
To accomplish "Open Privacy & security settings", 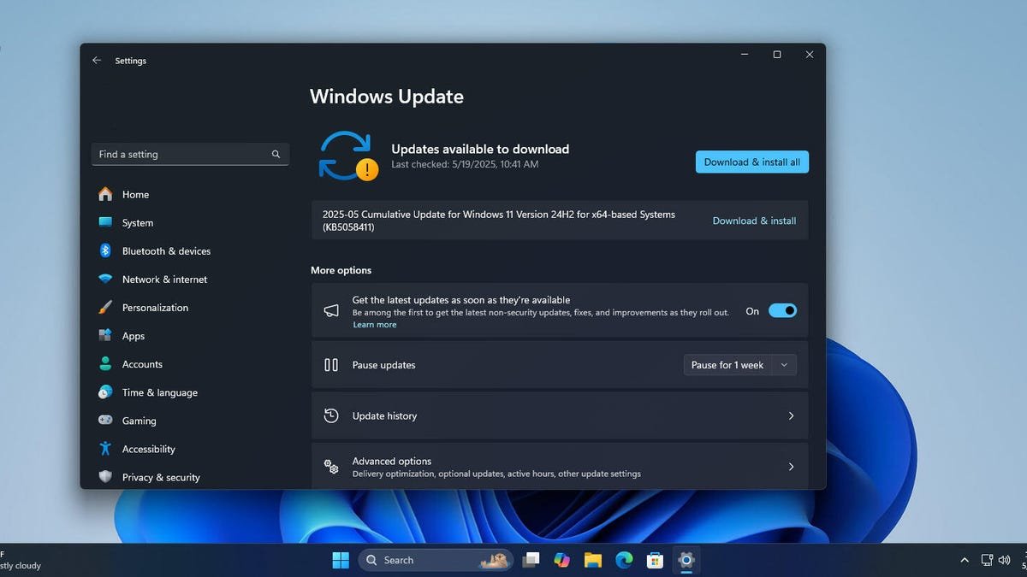I will [161, 477].
